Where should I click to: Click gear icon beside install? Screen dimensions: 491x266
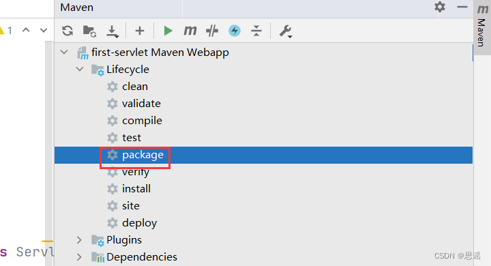pos(113,189)
